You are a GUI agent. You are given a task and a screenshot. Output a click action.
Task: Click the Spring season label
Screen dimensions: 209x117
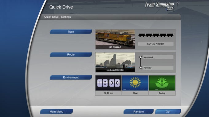[162, 93]
